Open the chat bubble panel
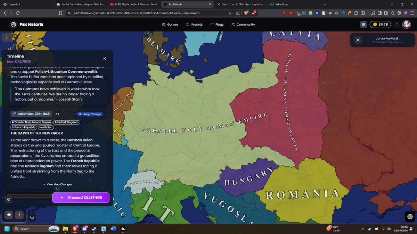The image size is (417, 234). pyautogui.click(x=9, y=215)
